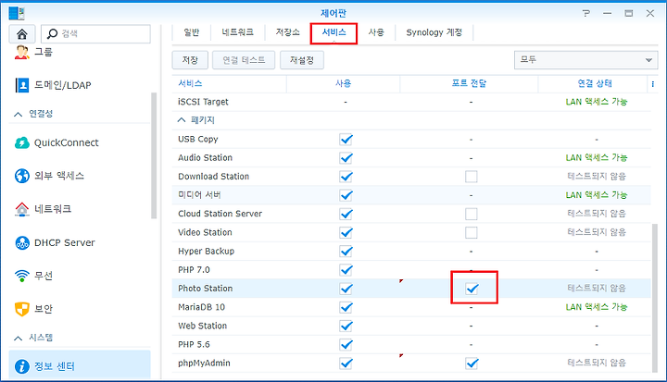Screen dimensions: 667x382
Task: Toggle Download Station 사용 checkbox
Action: tap(346, 177)
